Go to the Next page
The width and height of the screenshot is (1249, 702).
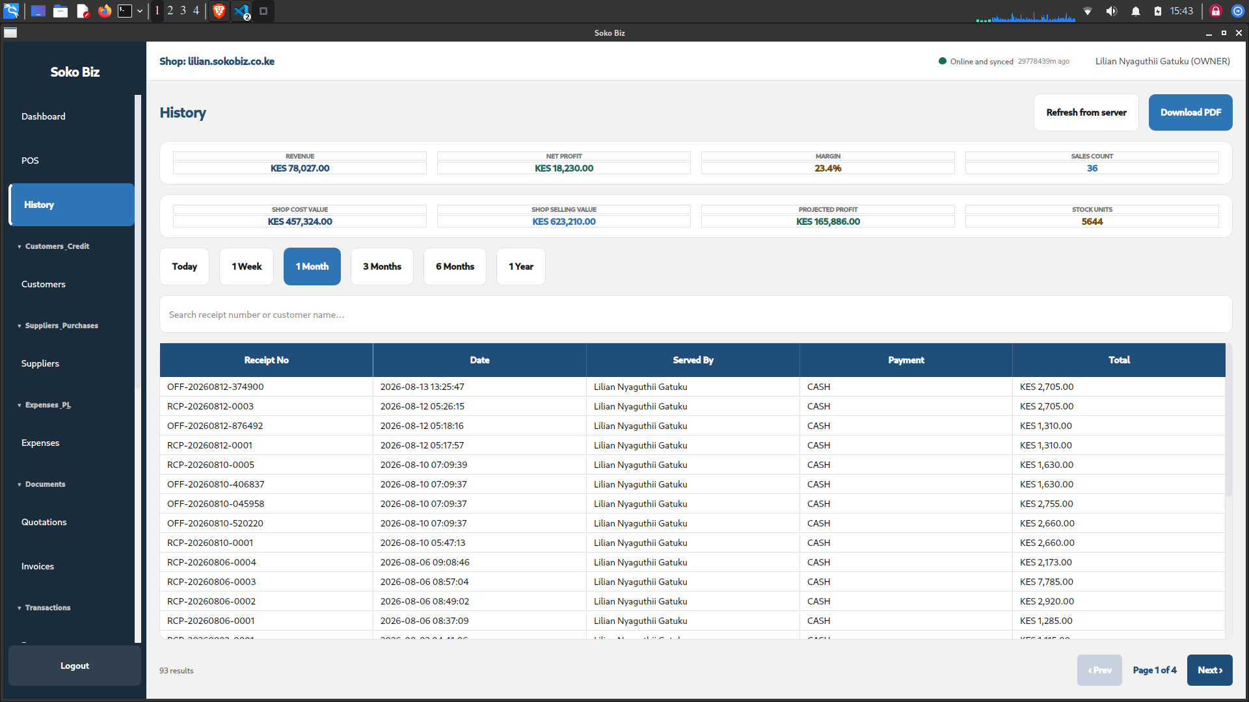tap(1210, 670)
